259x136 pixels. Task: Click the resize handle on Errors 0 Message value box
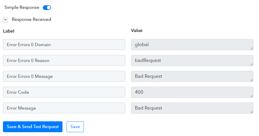coord(252,80)
